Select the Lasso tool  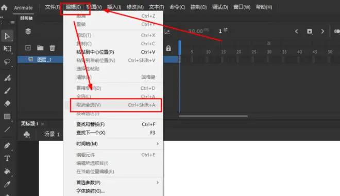[x=7, y=62]
